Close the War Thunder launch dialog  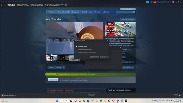tap(108, 41)
